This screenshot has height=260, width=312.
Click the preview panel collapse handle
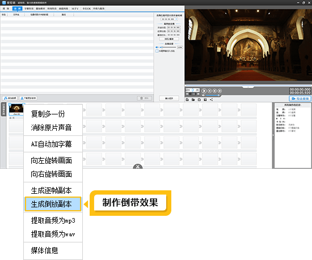point(248,87)
